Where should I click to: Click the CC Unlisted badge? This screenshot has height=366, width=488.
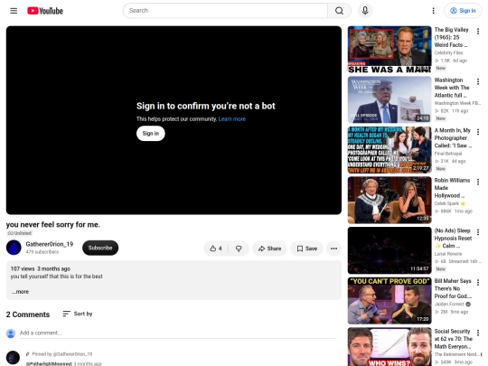(19, 233)
